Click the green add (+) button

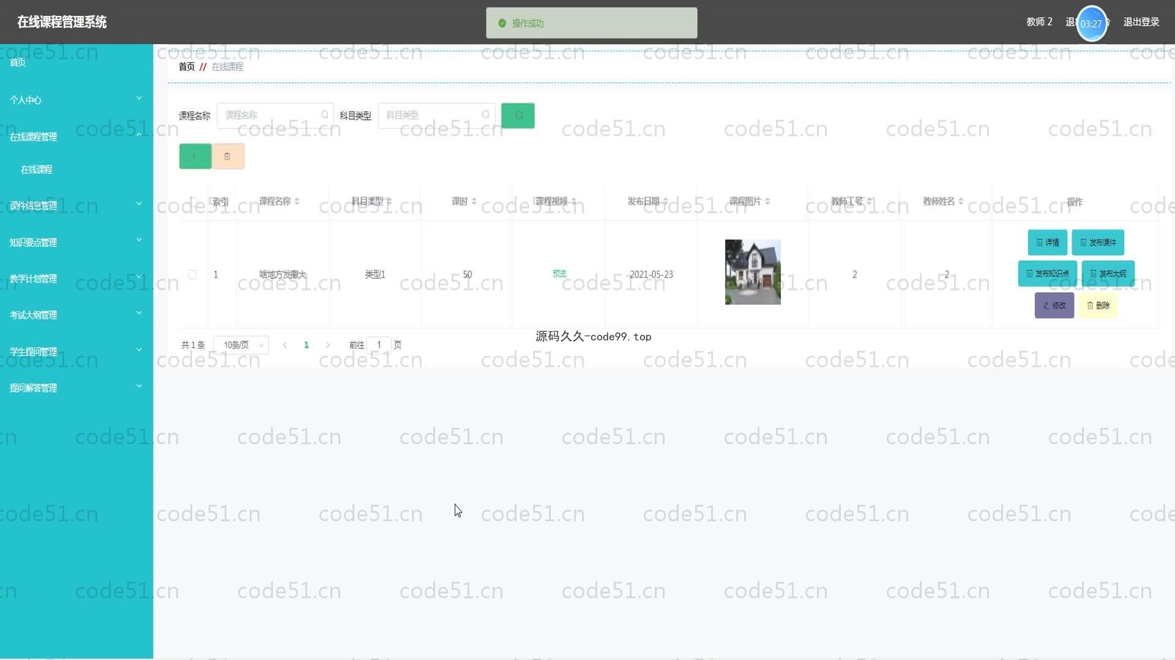click(195, 156)
